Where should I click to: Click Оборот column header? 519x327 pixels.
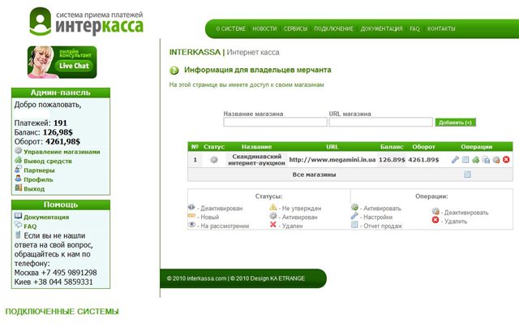click(x=423, y=147)
